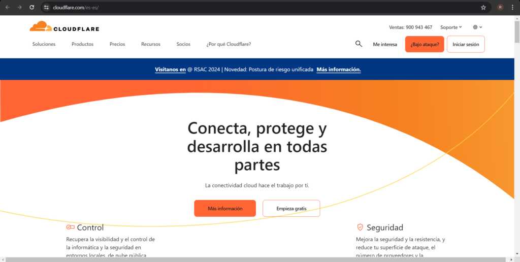Open the Productos menu
520x262 pixels.
coord(83,44)
